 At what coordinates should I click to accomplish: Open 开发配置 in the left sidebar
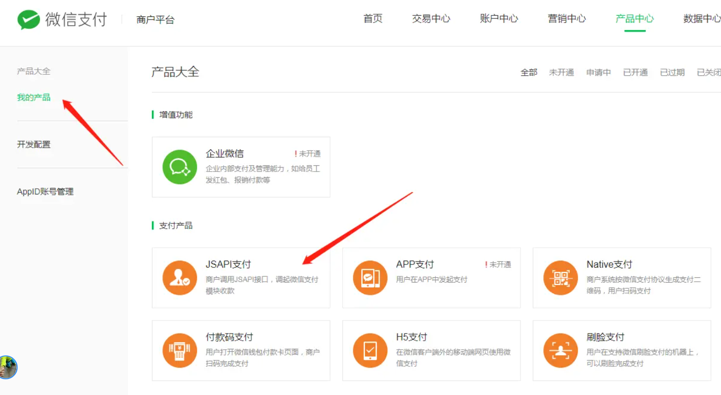34,144
